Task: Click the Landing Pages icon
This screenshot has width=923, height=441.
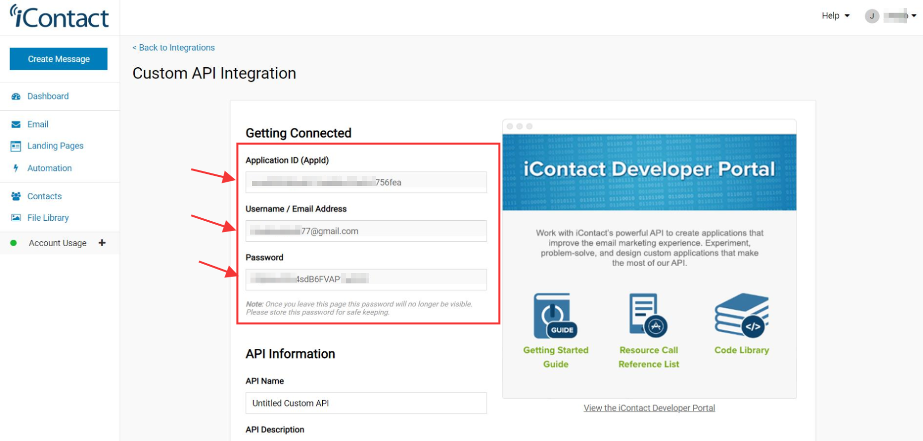Action: [x=16, y=146]
